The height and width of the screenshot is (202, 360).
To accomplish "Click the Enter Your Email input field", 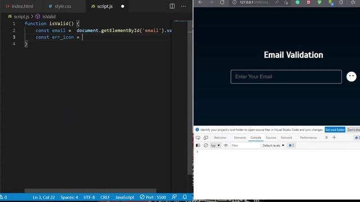I will (286, 77).
